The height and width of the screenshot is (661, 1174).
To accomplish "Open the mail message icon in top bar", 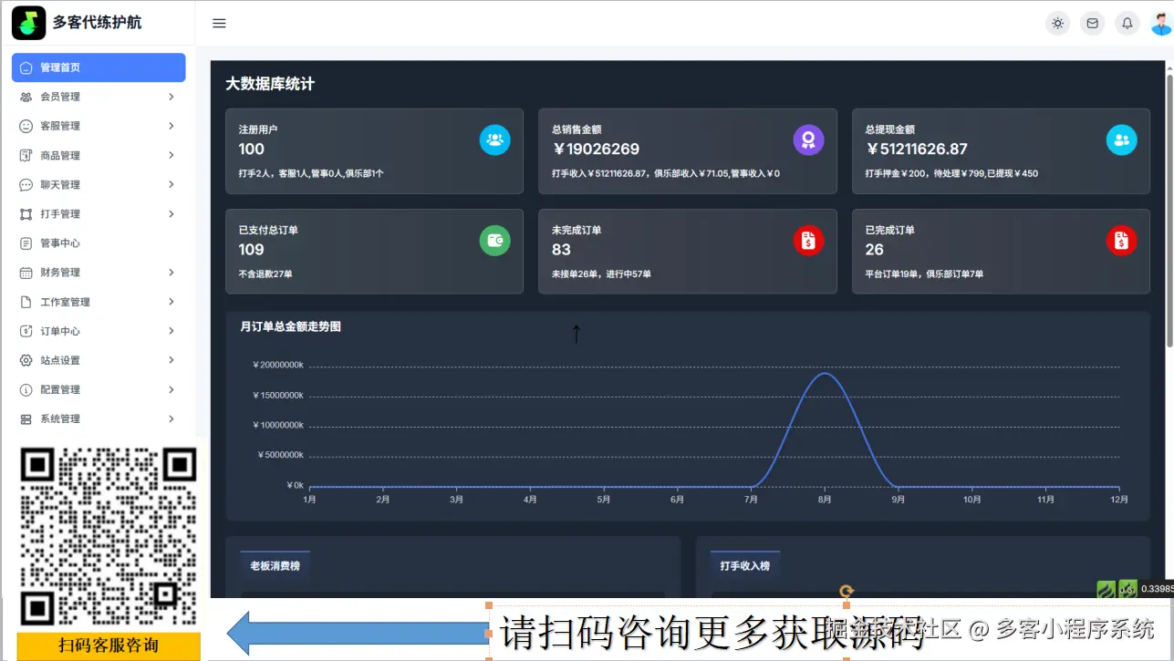I will point(1092,23).
